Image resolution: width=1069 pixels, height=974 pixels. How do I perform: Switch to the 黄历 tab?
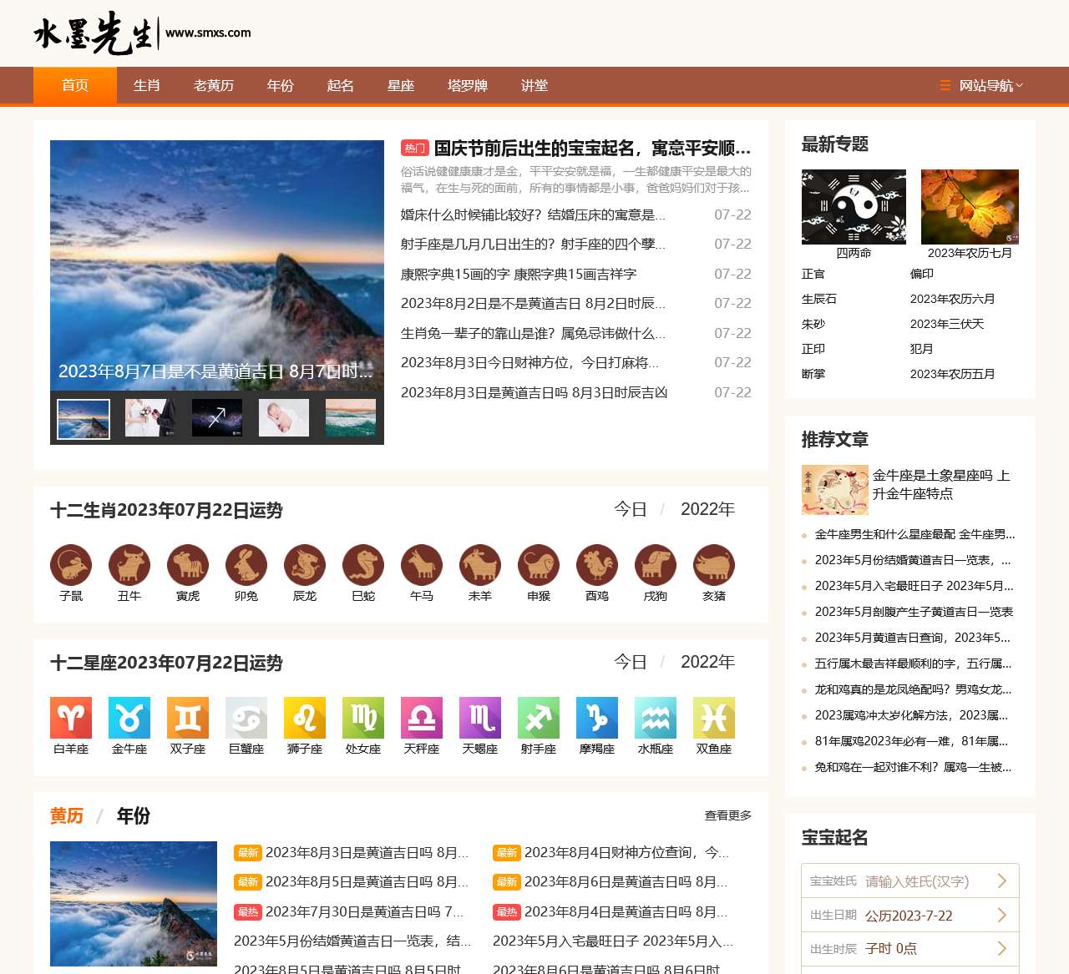coord(67,815)
